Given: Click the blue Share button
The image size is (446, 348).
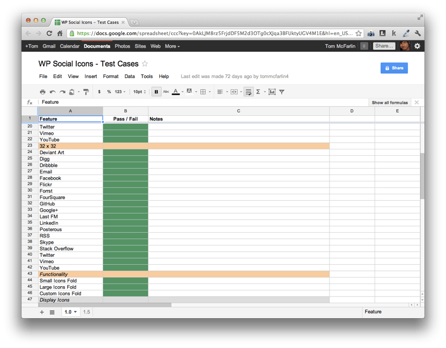Looking at the screenshot, I should click(394, 68).
